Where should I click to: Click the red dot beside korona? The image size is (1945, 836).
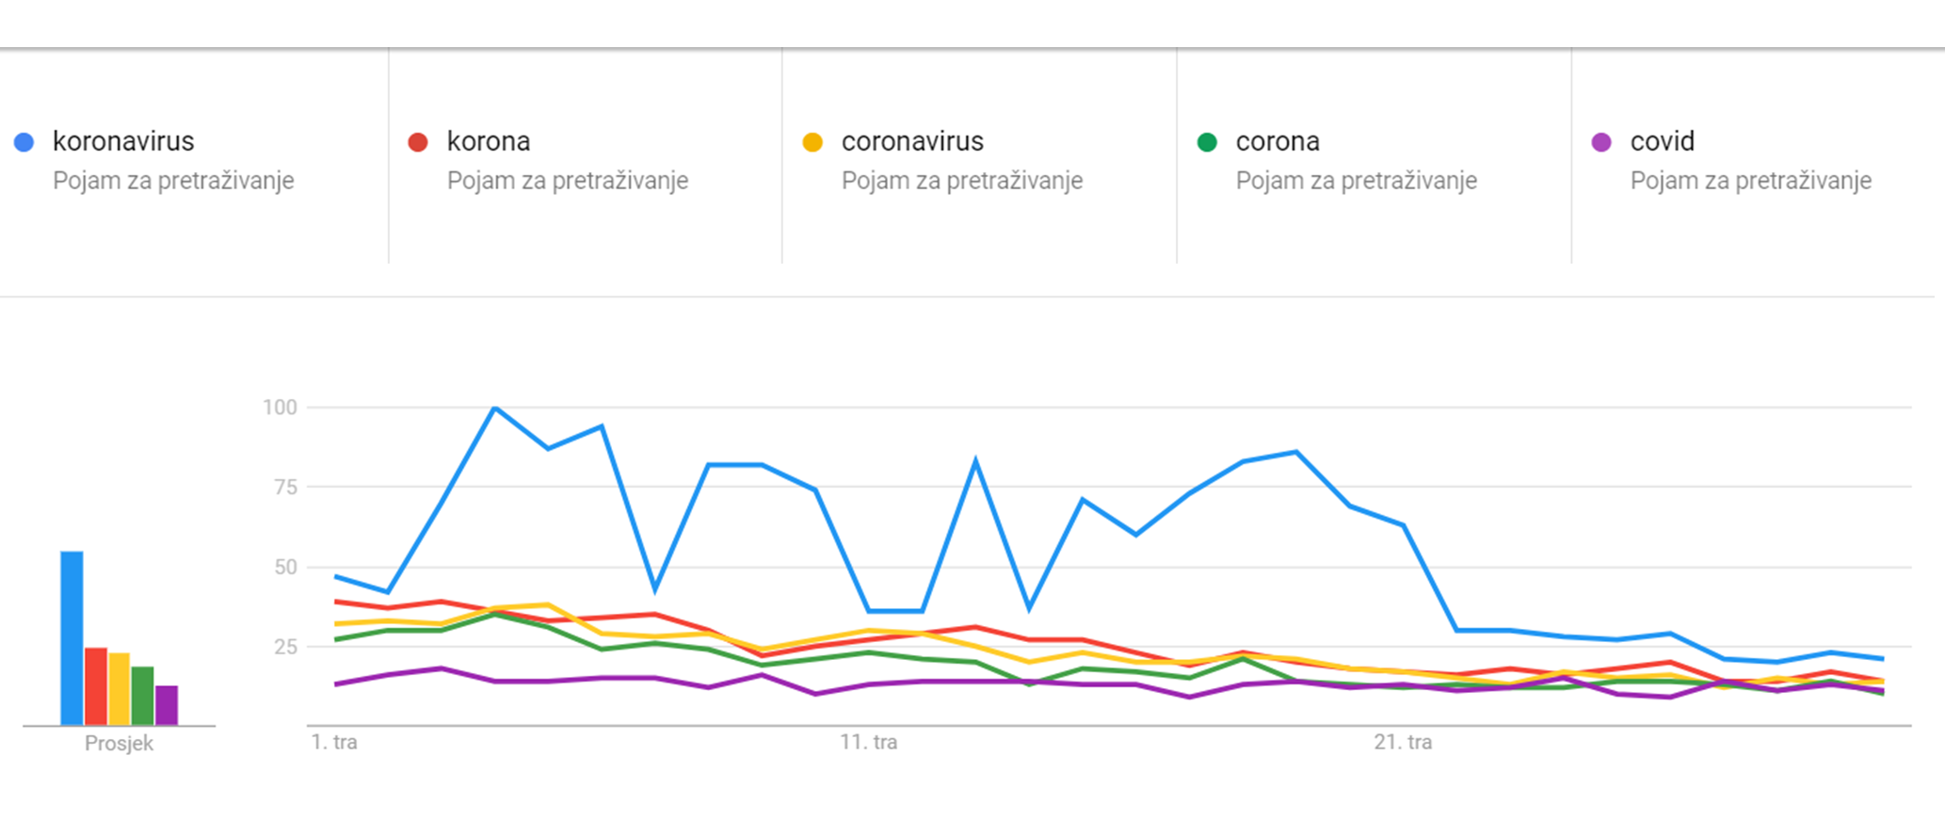[418, 142]
